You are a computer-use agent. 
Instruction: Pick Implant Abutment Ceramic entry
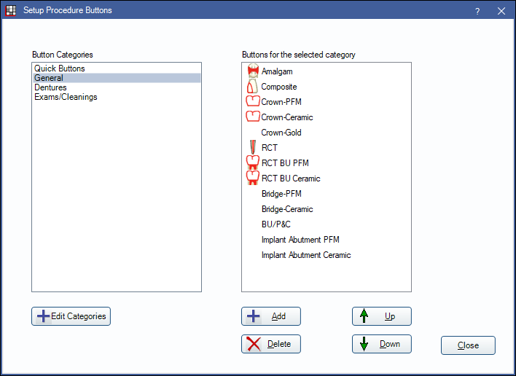[x=306, y=255]
